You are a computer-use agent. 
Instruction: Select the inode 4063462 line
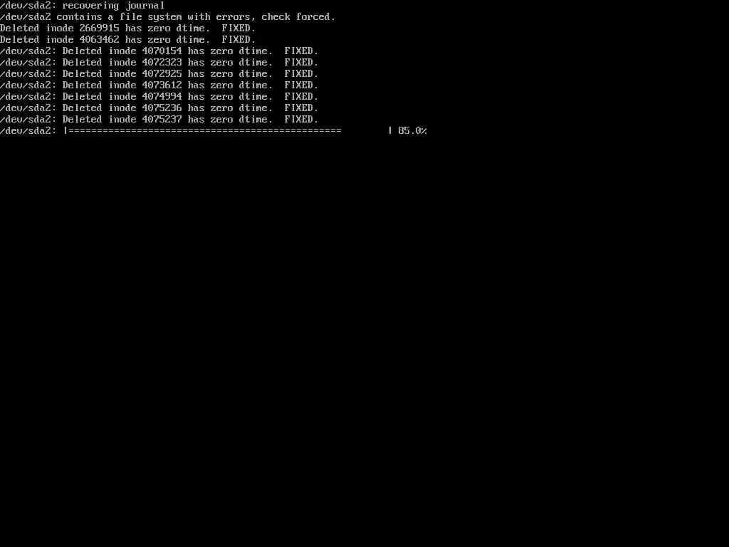[128, 40]
